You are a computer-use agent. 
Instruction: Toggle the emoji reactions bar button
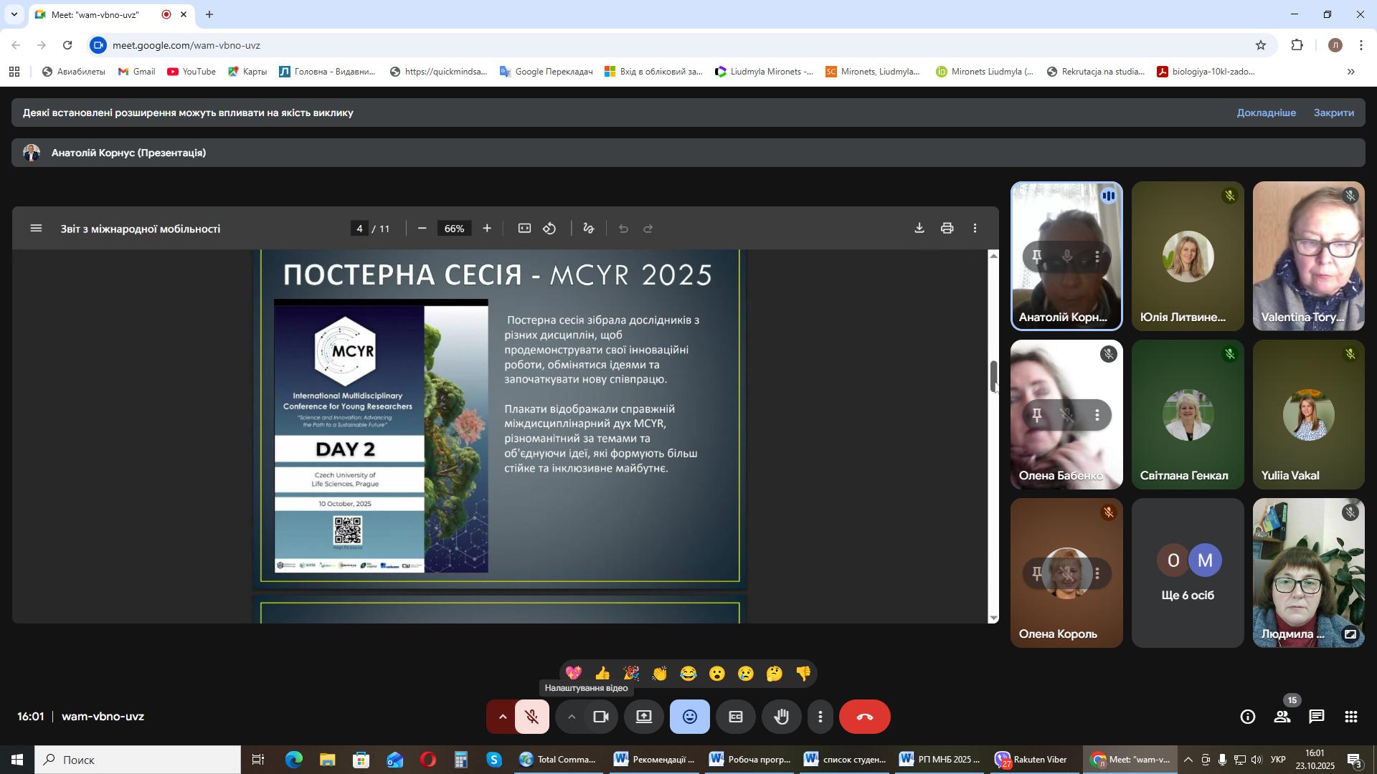pyautogui.click(x=689, y=717)
